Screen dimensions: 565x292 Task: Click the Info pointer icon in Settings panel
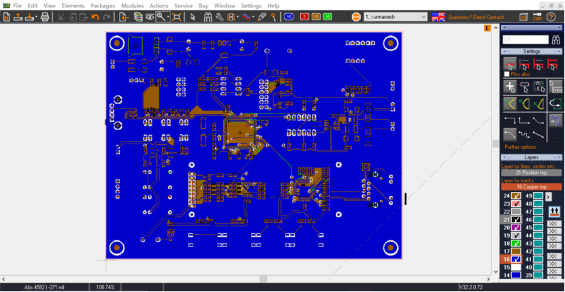[555, 86]
